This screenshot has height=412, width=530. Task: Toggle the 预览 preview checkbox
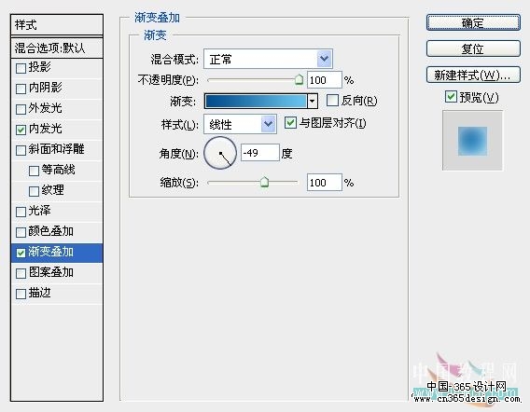coord(451,97)
